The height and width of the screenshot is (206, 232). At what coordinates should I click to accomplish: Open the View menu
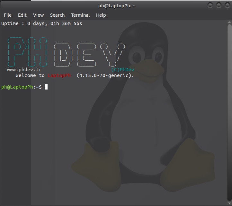(38, 15)
